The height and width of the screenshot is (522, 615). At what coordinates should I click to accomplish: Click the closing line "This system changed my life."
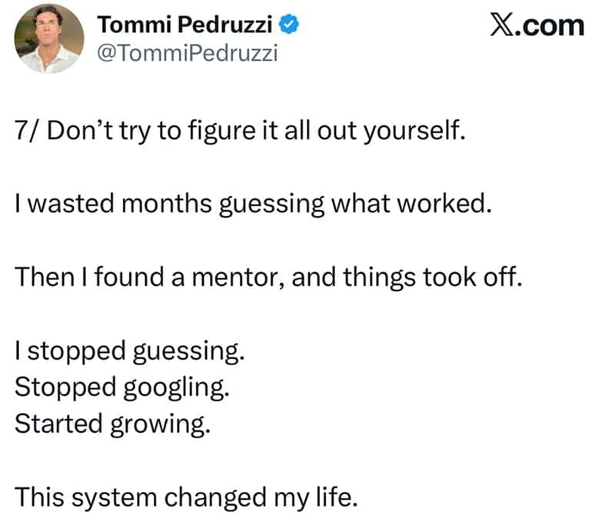[186, 497]
